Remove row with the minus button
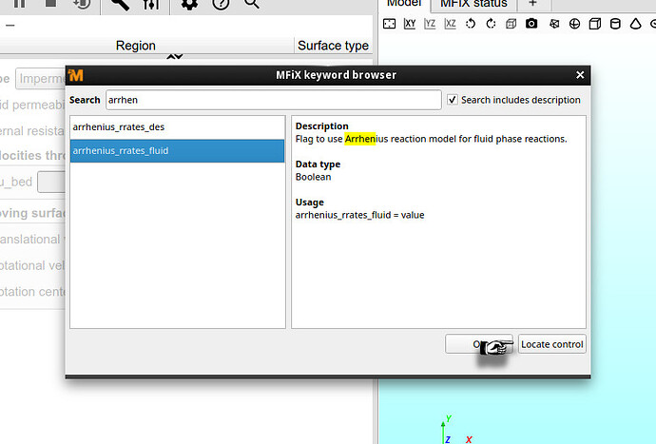Screen dimensions: 656x444 click(10, 26)
